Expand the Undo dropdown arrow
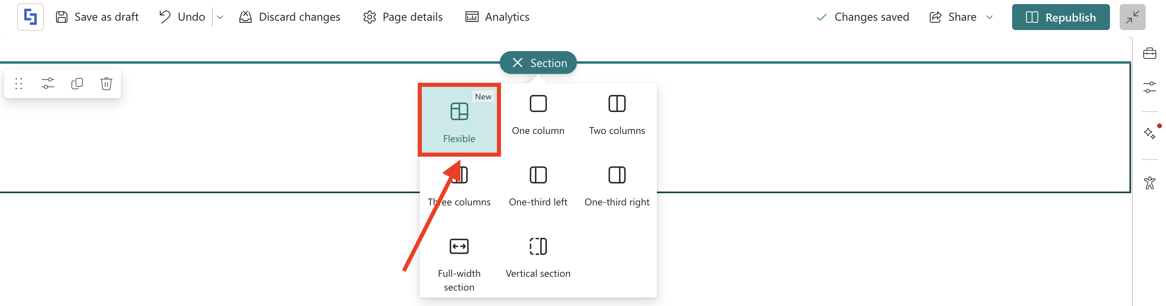 click(x=220, y=17)
